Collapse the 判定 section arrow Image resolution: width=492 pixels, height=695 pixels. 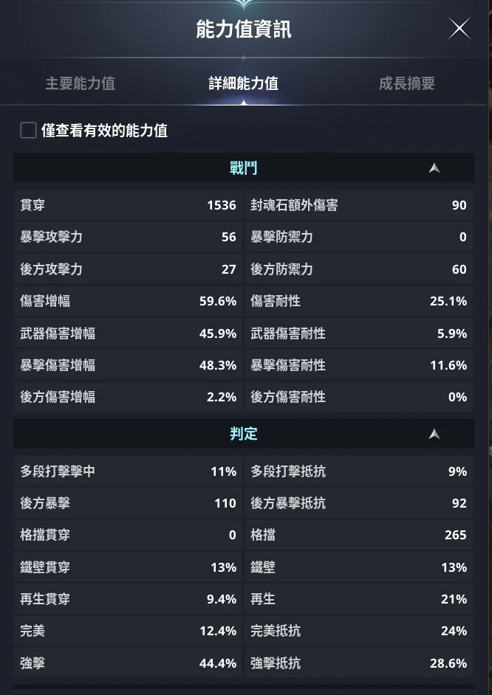(x=434, y=434)
